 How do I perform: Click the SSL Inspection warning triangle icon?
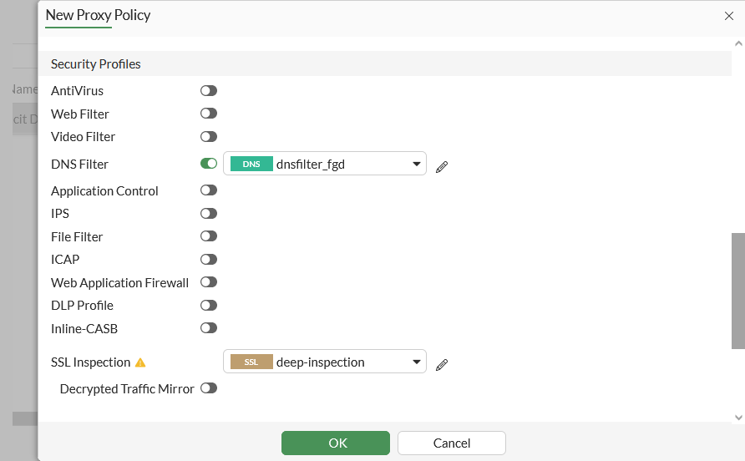coord(140,362)
